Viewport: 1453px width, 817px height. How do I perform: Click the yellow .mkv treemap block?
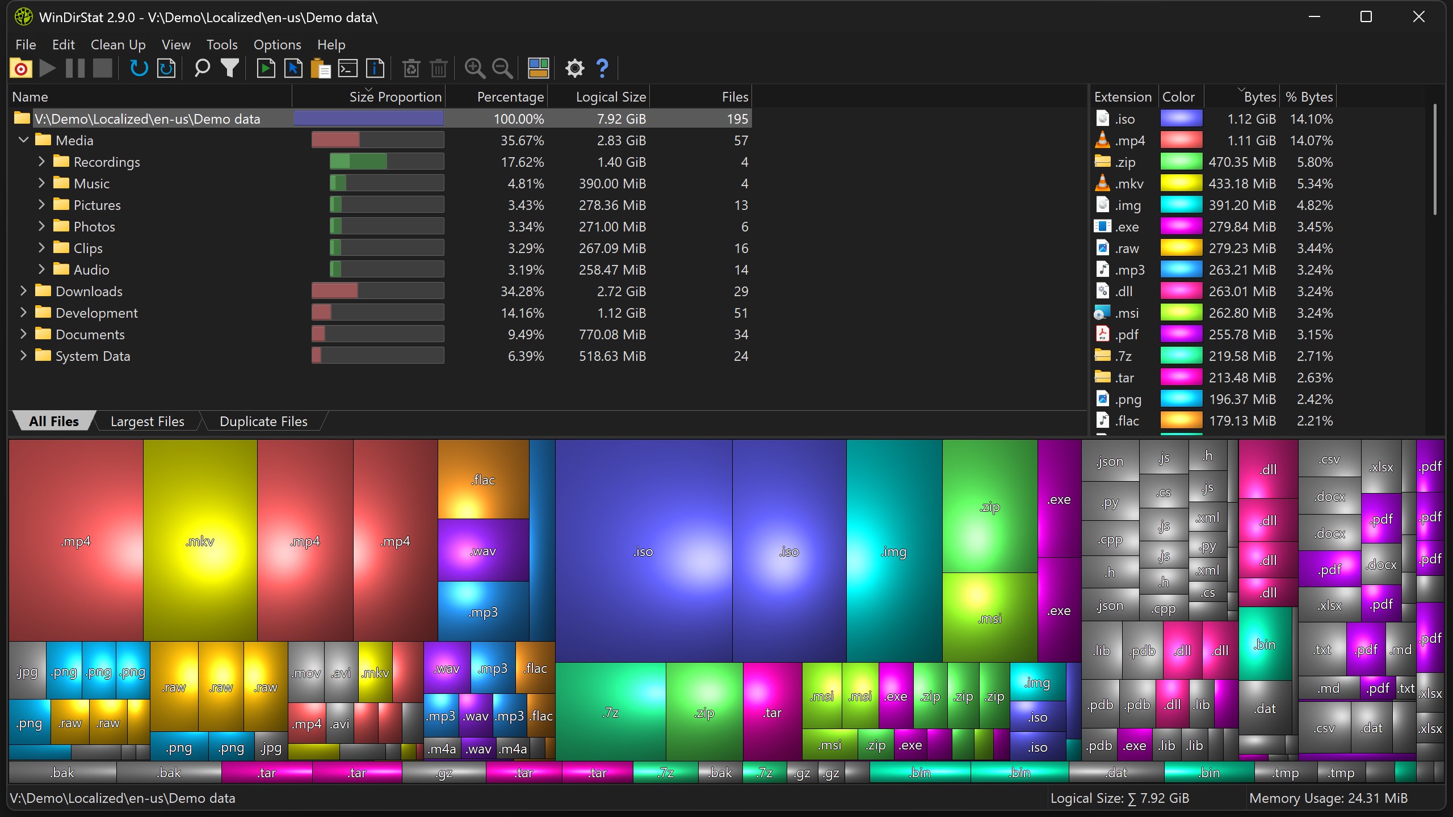(200, 541)
